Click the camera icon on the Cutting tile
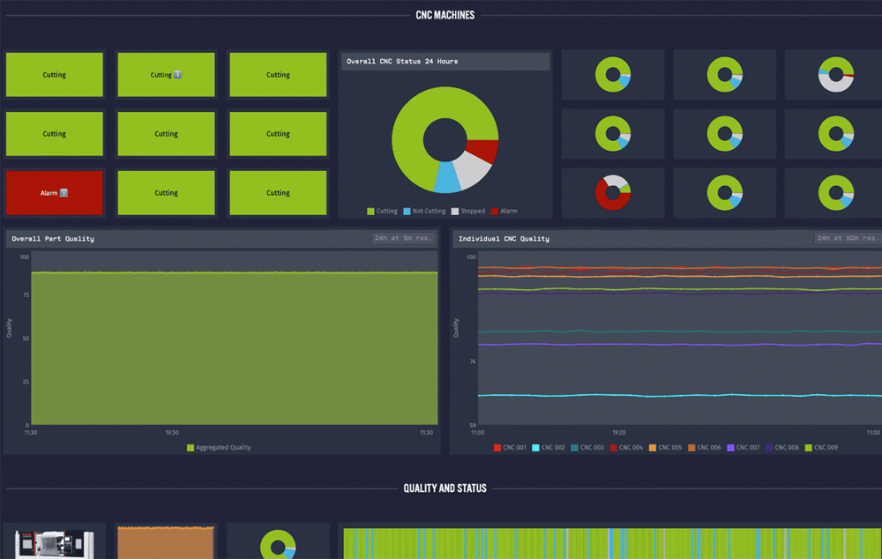 (179, 74)
